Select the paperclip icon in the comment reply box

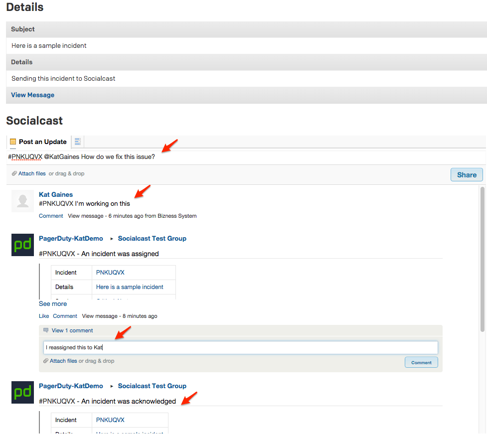(x=45, y=361)
